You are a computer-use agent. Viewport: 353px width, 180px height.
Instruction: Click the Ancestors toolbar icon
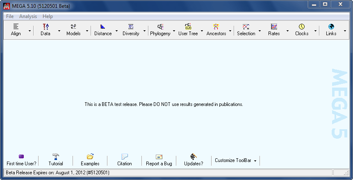[216, 27]
